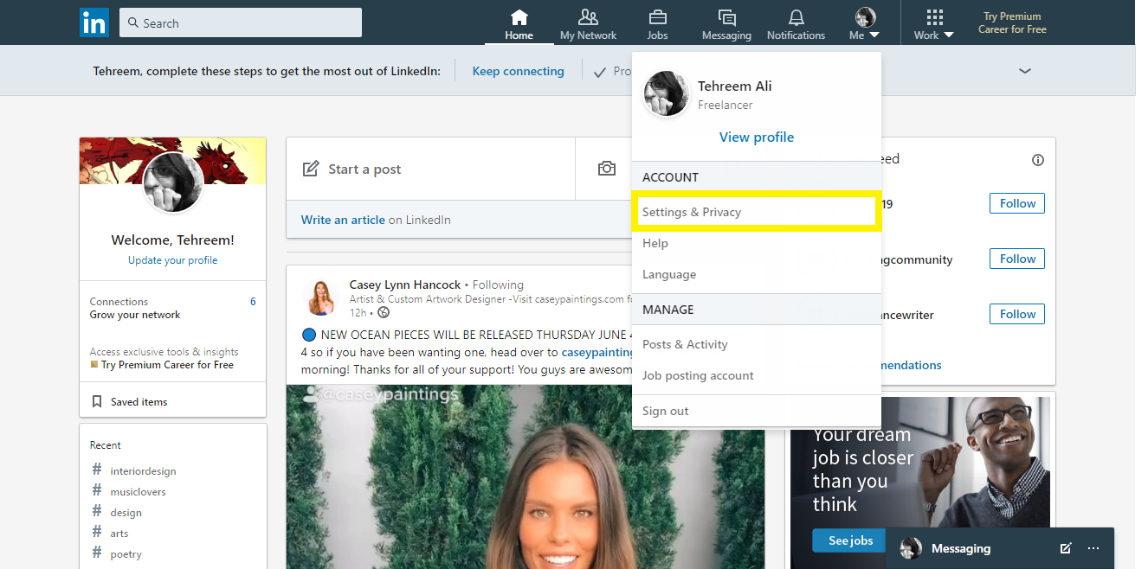Attach a photo to the post via camera icon
This screenshot has height=569, width=1148.
click(x=607, y=169)
